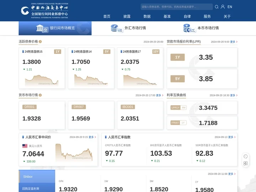Click the US flag icon for 美元/人民币
256x192 pixels.
[25, 146]
